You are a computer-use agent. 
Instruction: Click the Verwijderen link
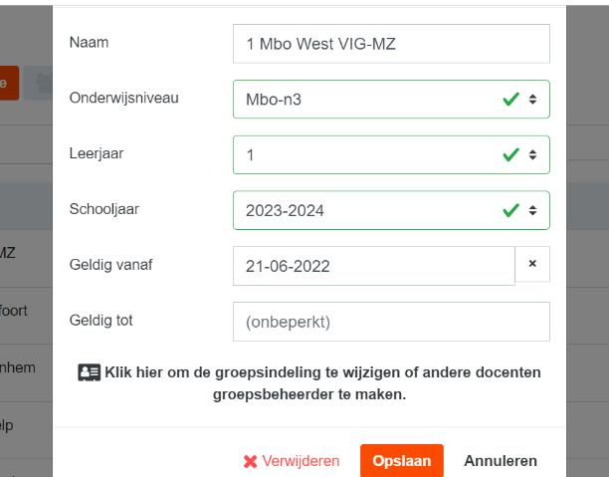[302, 461]
